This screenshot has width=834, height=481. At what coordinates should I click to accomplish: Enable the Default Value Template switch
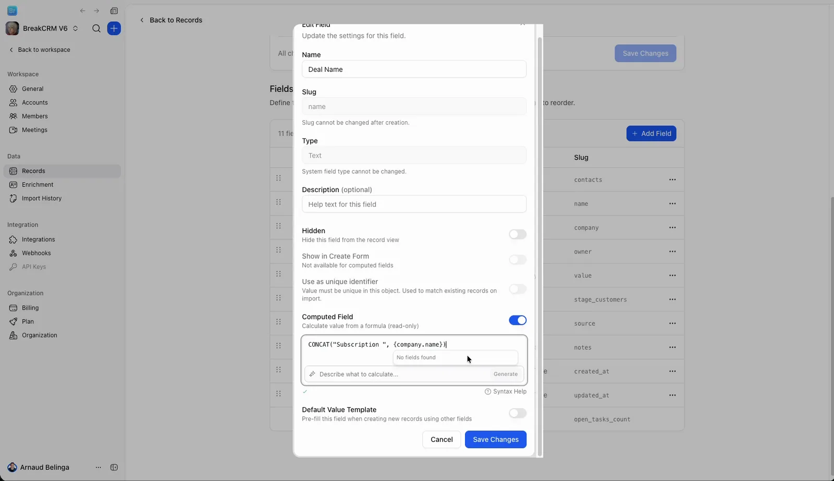518,413
